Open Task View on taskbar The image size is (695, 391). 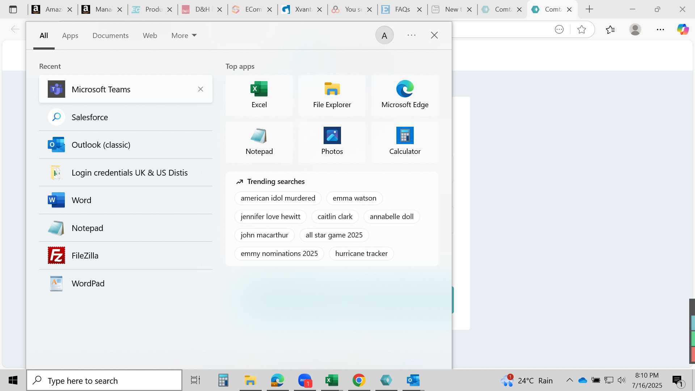[x=195, y=381]
